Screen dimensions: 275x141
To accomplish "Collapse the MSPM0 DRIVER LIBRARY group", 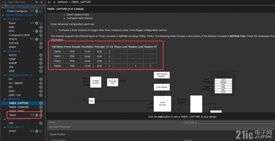I will point(3,15).
